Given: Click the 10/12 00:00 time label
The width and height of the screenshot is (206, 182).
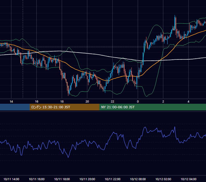Looking at the screenshot, I should [138, 179].
